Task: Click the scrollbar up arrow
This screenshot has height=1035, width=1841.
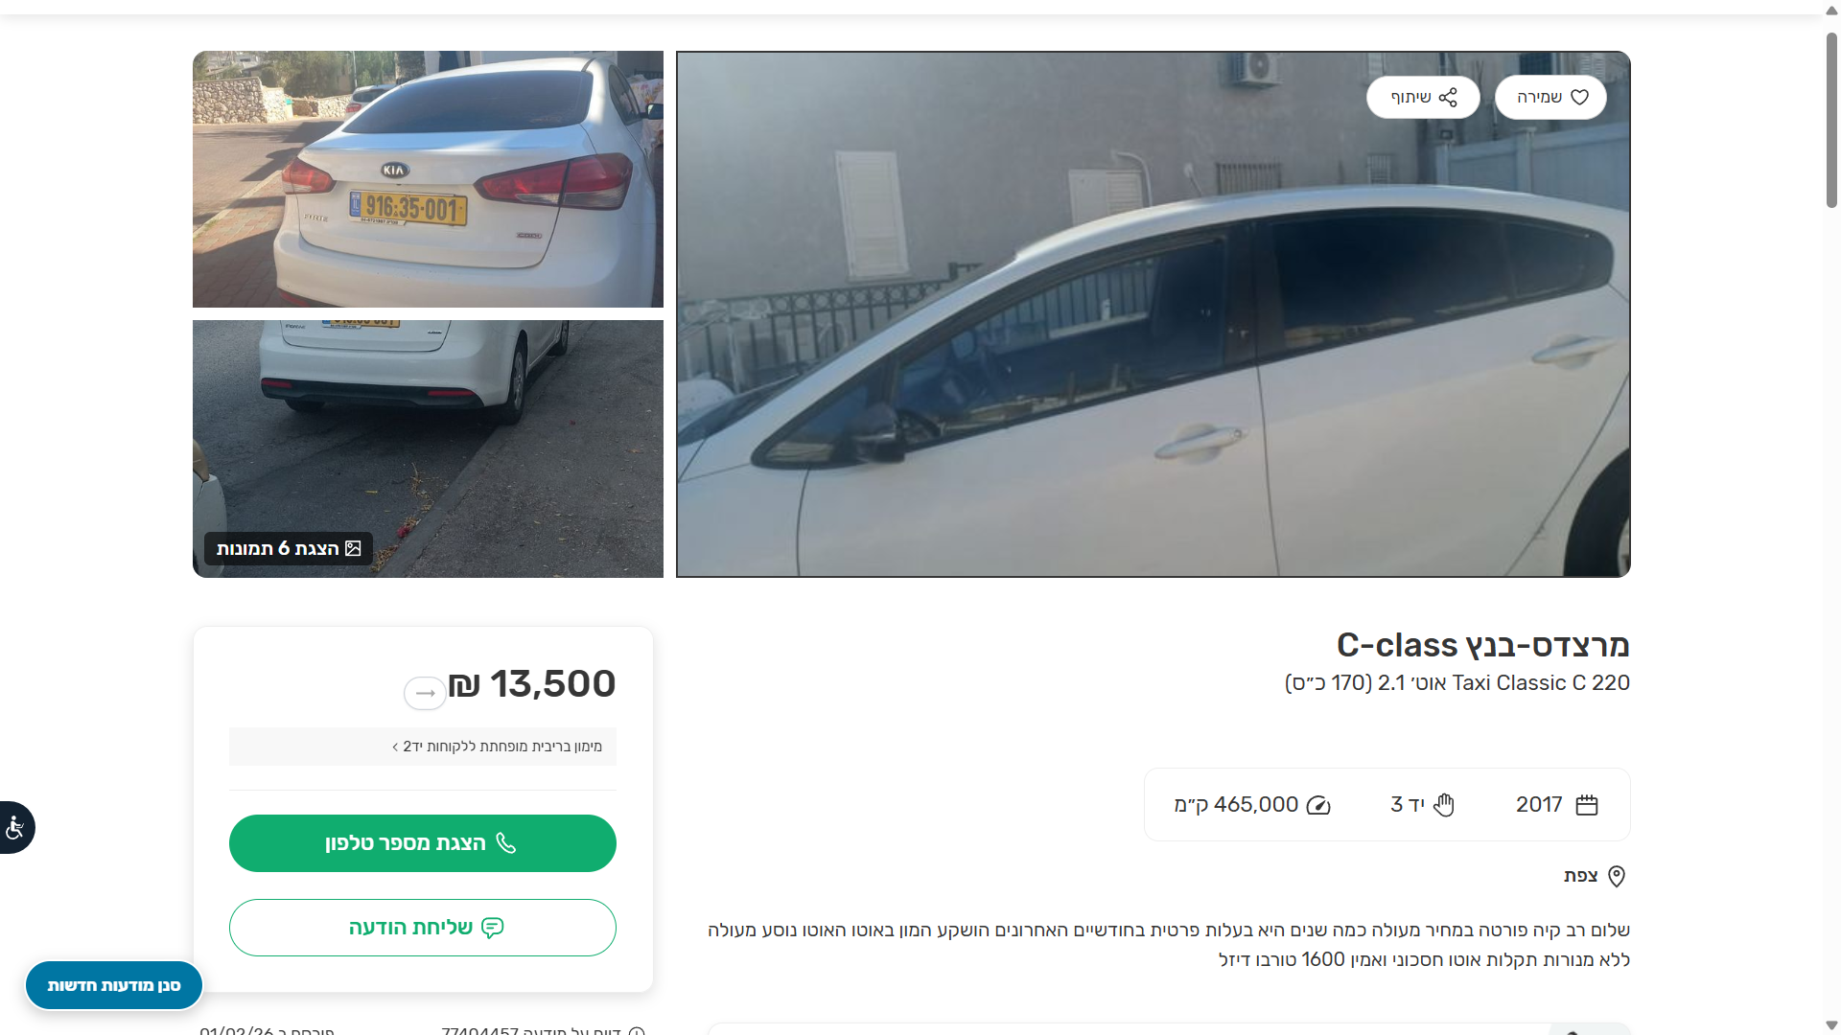Action: tap(1831, 11)
